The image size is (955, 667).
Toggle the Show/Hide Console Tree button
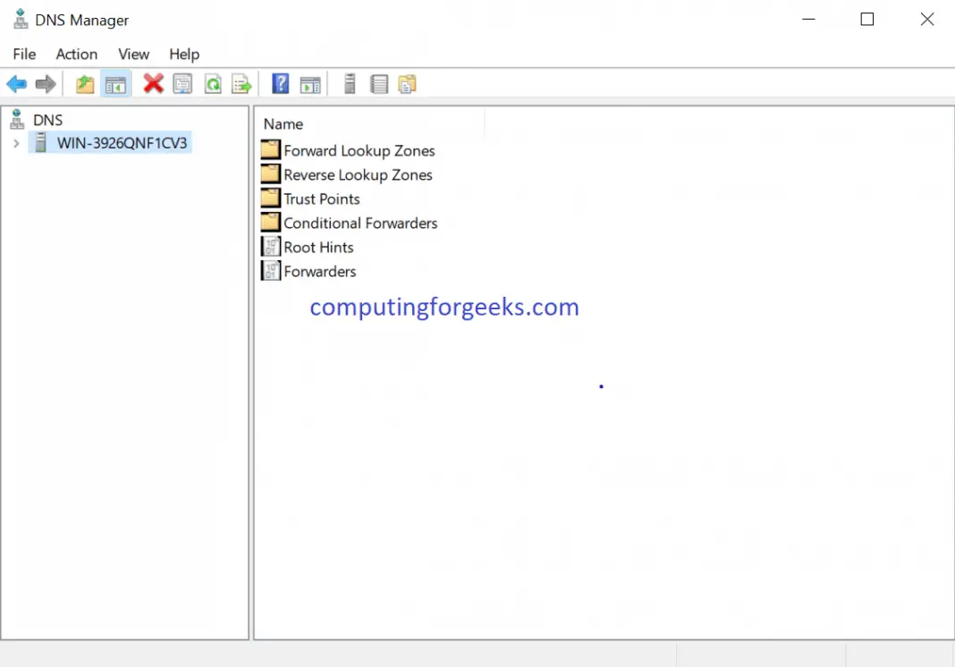115,85
